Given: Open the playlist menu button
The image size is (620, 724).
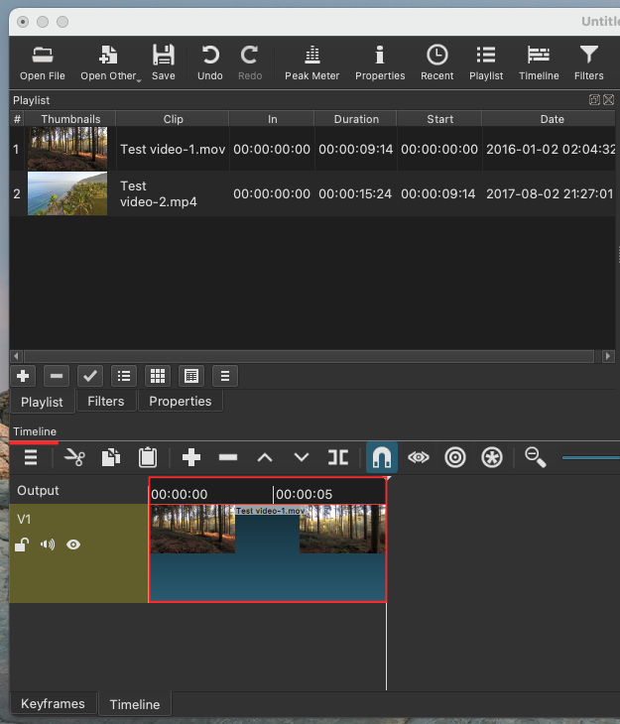Looking at the screenshot, I should coord(225,376).
